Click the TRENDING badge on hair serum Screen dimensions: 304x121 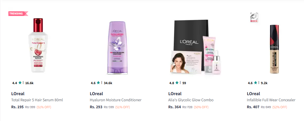coord(18,14)
